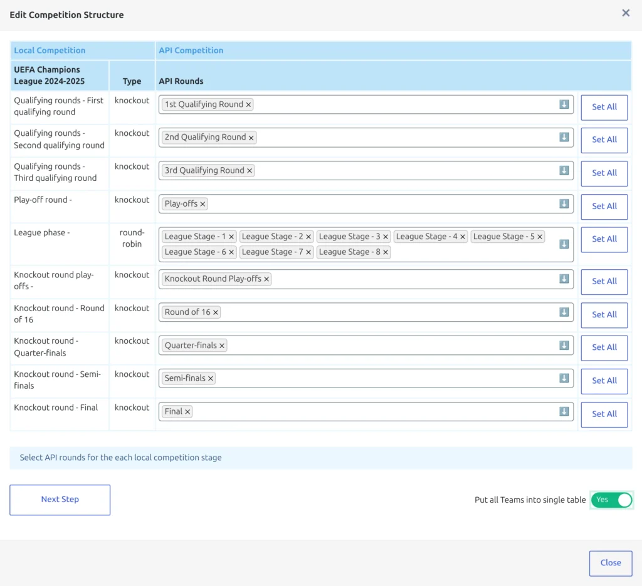The height and width of the screenshot is (586, 642).
Task: Remove the Round of 16 tag
Action: pyautogui.click(x=216, y=312)
